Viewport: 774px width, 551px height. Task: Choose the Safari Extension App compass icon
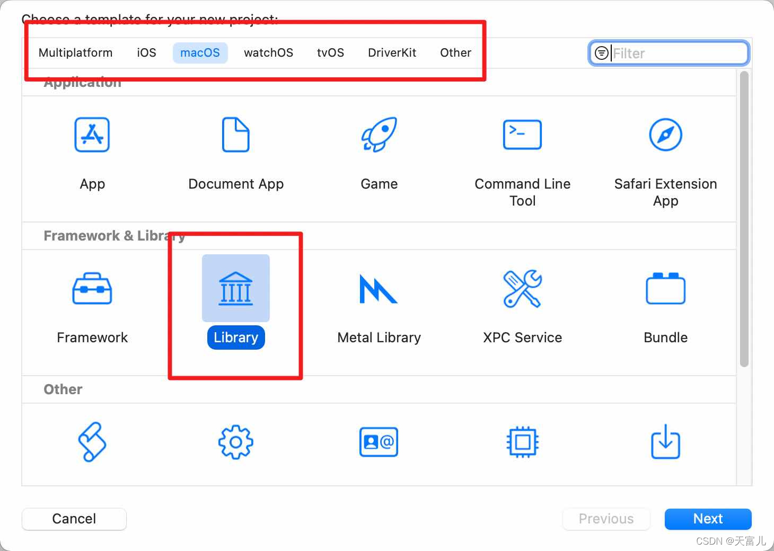[666, 135]
